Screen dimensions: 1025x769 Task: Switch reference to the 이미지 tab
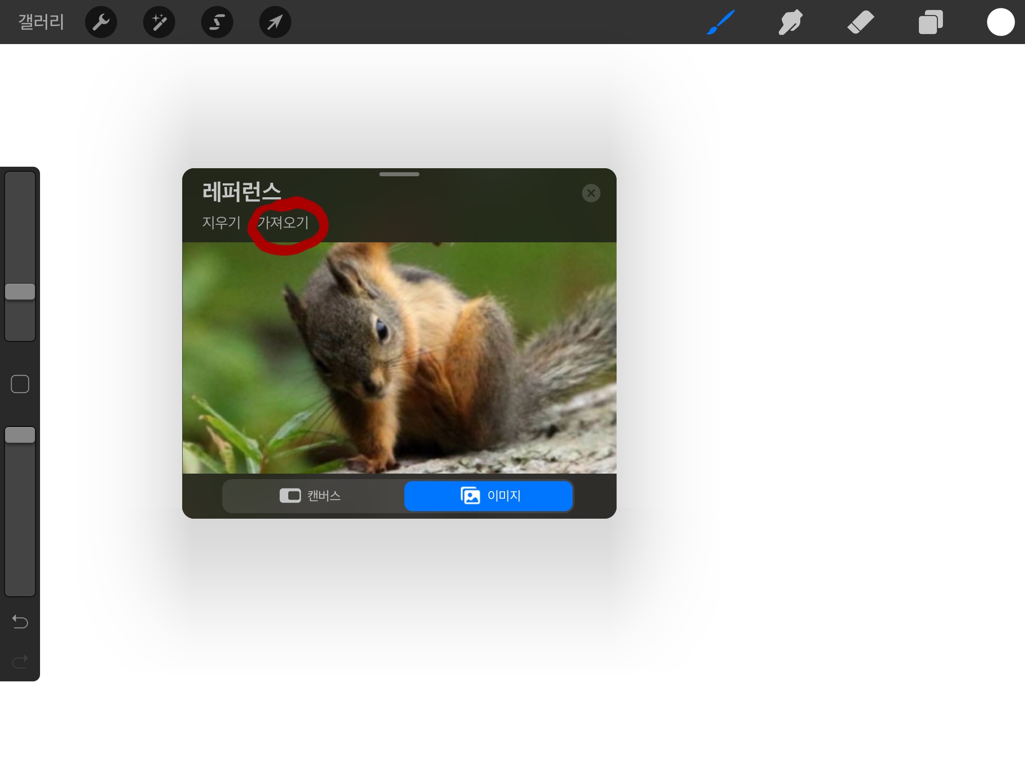(x=488, y=496)
